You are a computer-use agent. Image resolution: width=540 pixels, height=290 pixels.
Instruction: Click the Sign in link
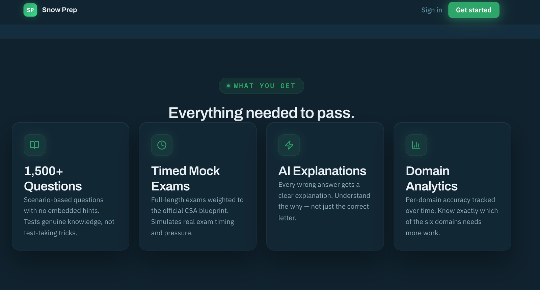click(431, 10)
